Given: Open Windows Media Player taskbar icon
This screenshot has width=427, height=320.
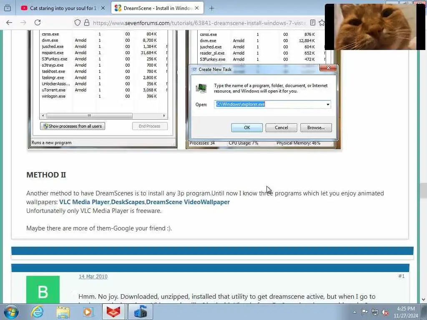Looking at the screenshot, I should [x=88, y=312].
